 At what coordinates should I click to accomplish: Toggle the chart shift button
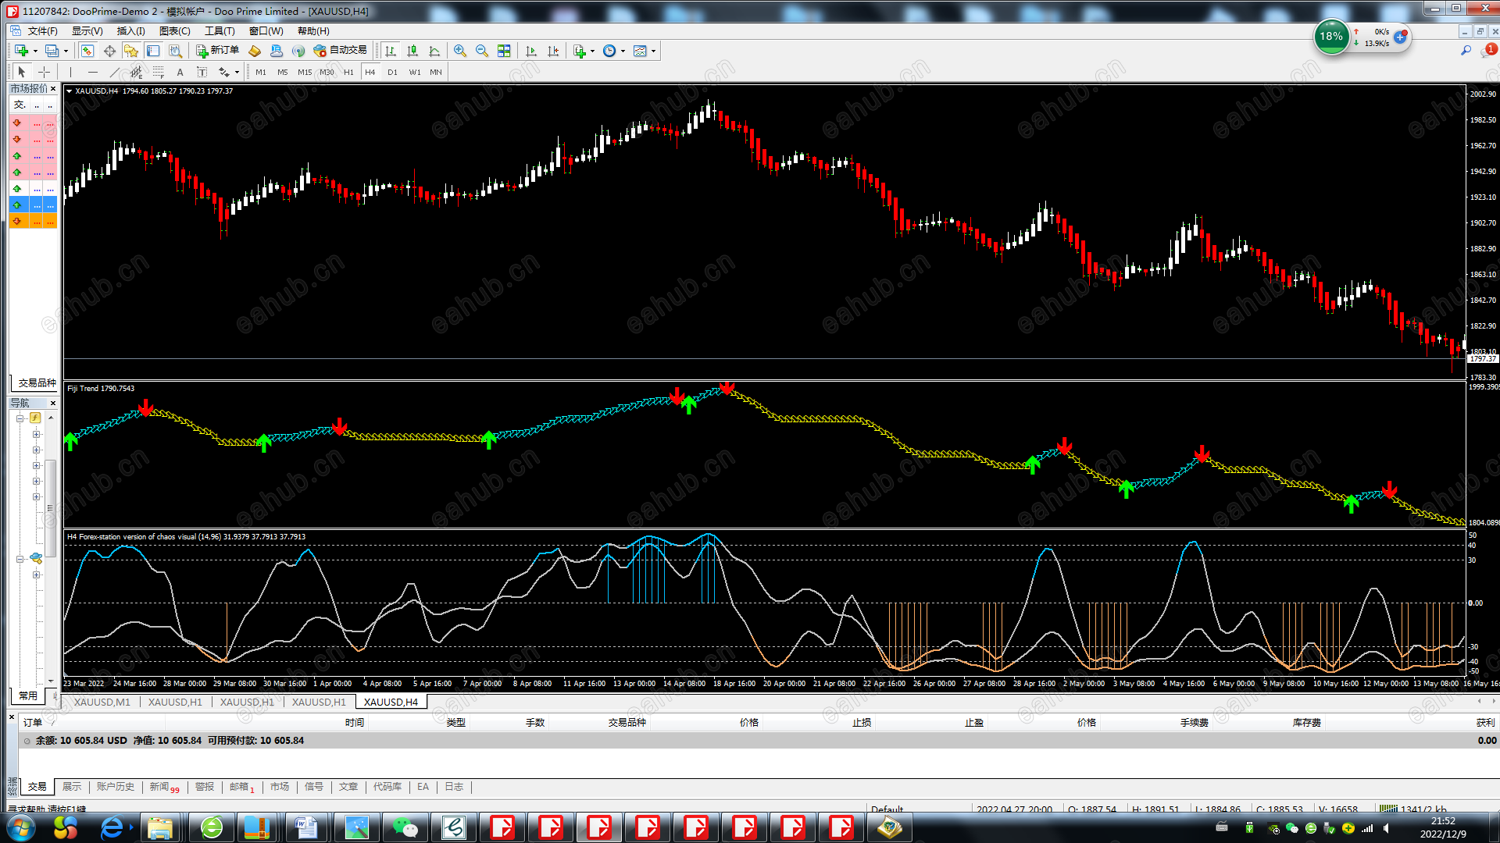click(x=553, y=51)
